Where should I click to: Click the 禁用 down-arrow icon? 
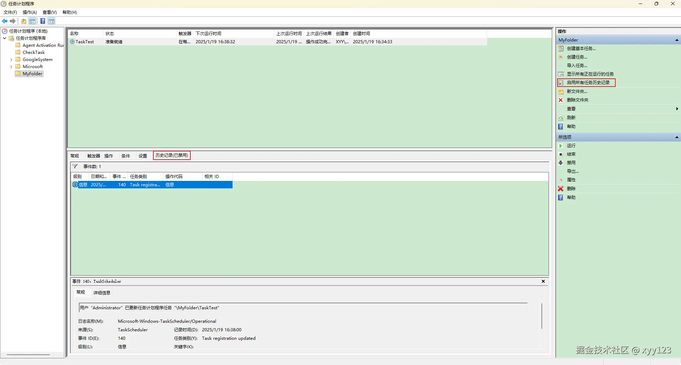(x=561, y=163)
